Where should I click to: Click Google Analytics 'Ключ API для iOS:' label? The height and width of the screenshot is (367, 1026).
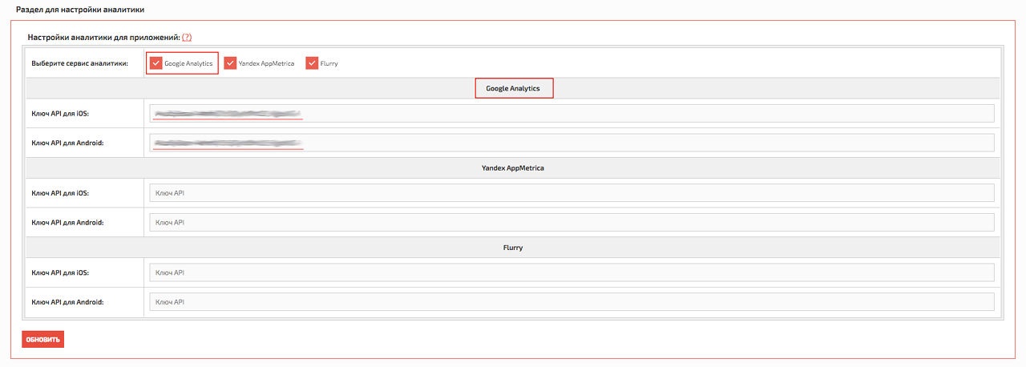(60, 113)
